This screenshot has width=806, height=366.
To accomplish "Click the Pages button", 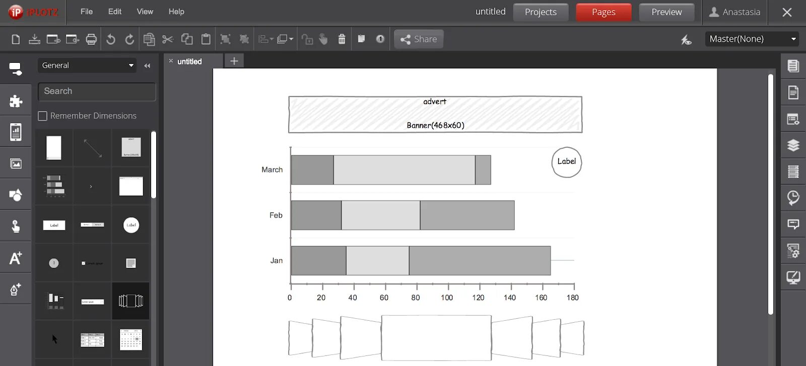I will coord(603,12).
